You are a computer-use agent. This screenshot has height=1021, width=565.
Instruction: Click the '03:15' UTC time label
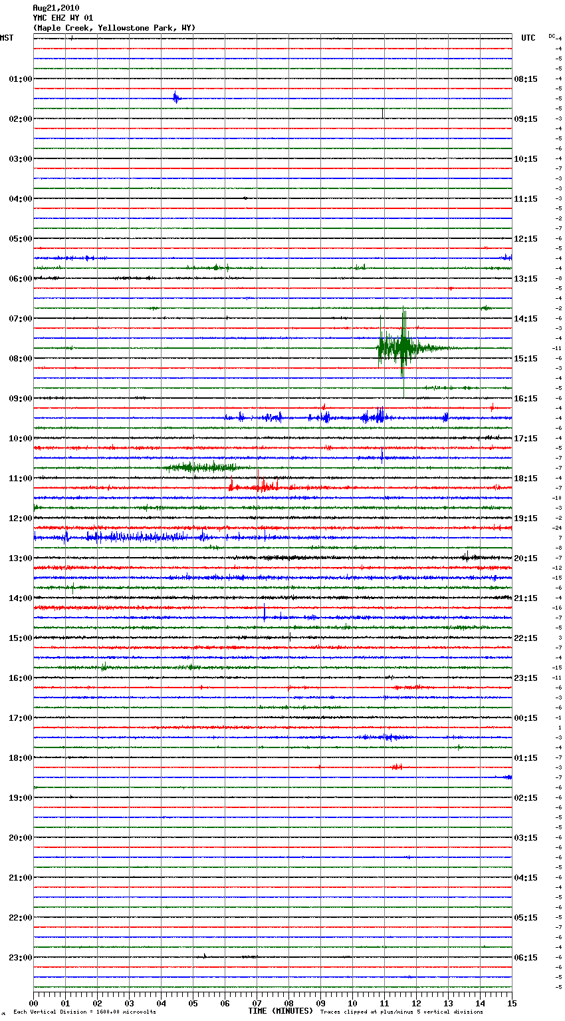click(526, 838)
